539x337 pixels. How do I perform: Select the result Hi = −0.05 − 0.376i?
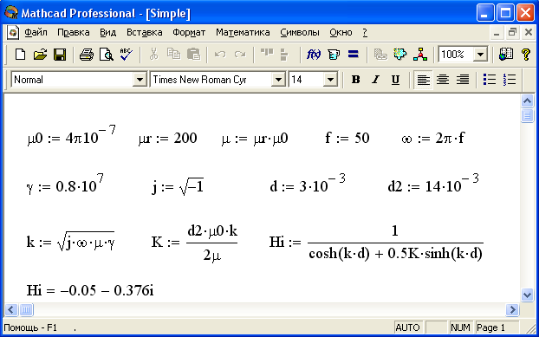click(90, 290)
